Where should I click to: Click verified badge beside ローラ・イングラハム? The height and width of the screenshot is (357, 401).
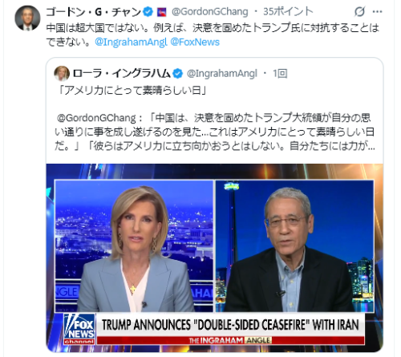[x=177, y=73]
